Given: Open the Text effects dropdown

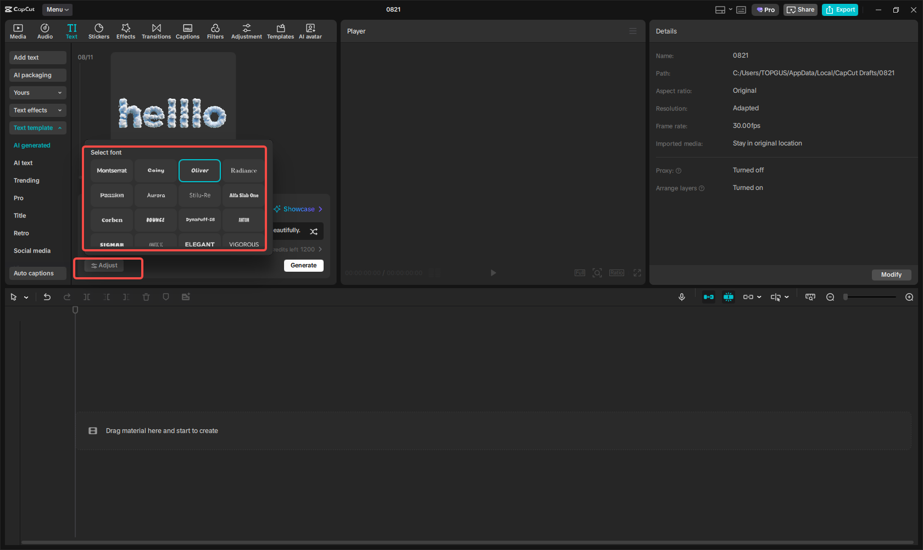Looking at the screenshot, I should pyautogui.click(x=37, y=110).
